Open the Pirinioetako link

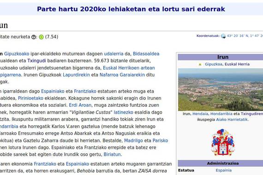pyautogui.click(x=30, y=98)
